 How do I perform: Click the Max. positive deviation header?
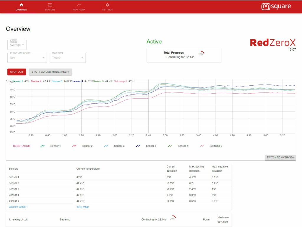[197, 169]
